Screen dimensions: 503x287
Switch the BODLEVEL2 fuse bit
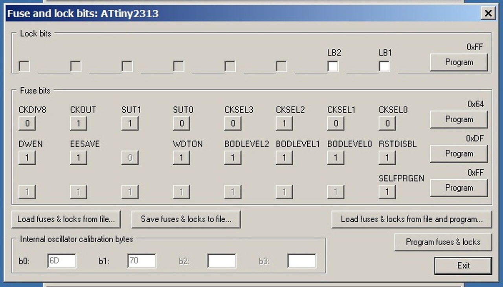[233, 158]
